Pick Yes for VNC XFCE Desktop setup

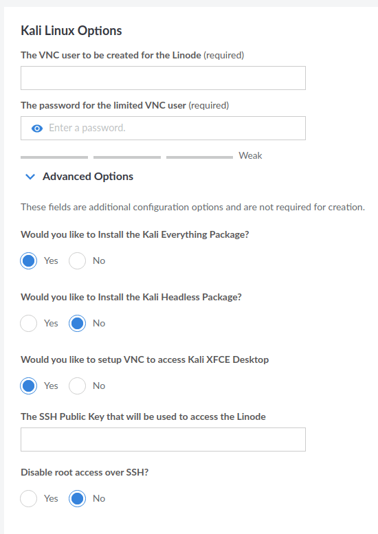(x=29, y=386)
